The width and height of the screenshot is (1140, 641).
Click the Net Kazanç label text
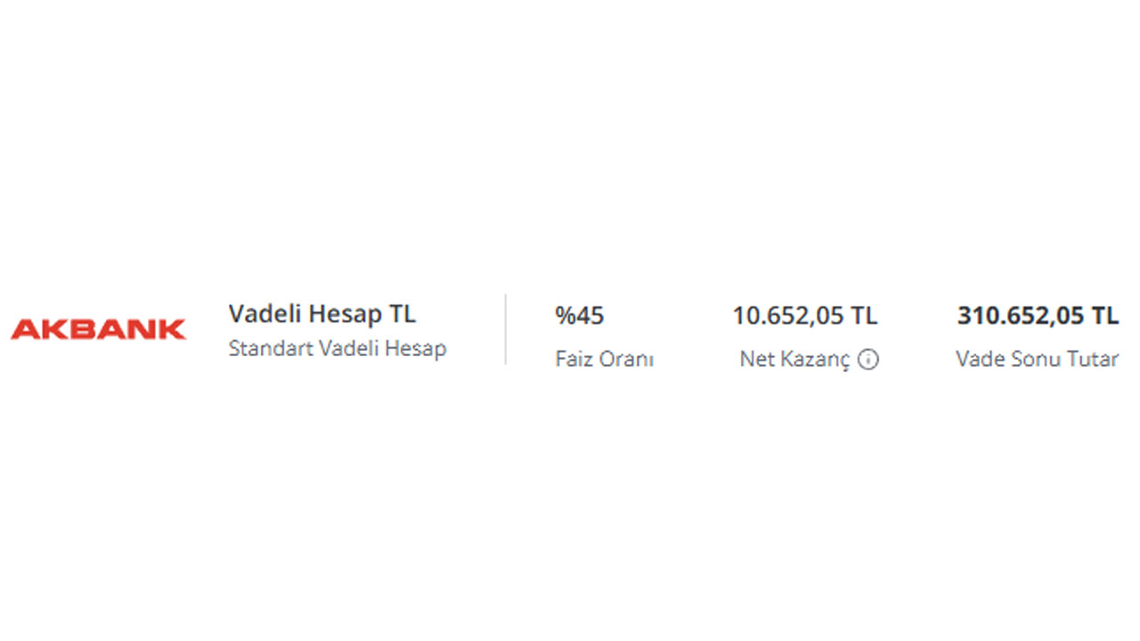pyautogui.click(x=794, y=360)
